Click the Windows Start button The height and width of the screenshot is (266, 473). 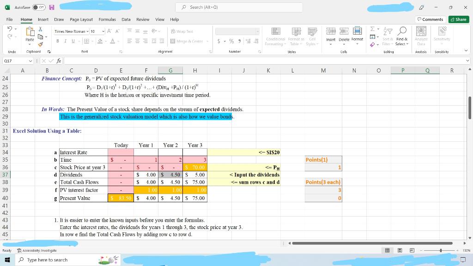click(7, 260)
